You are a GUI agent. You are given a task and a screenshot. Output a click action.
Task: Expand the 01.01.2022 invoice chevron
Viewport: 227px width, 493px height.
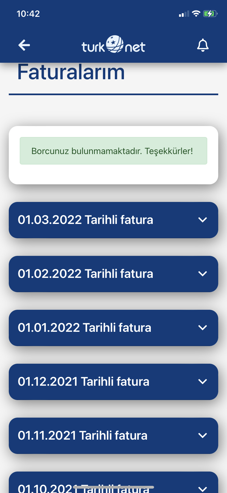(x=203, y=328)
